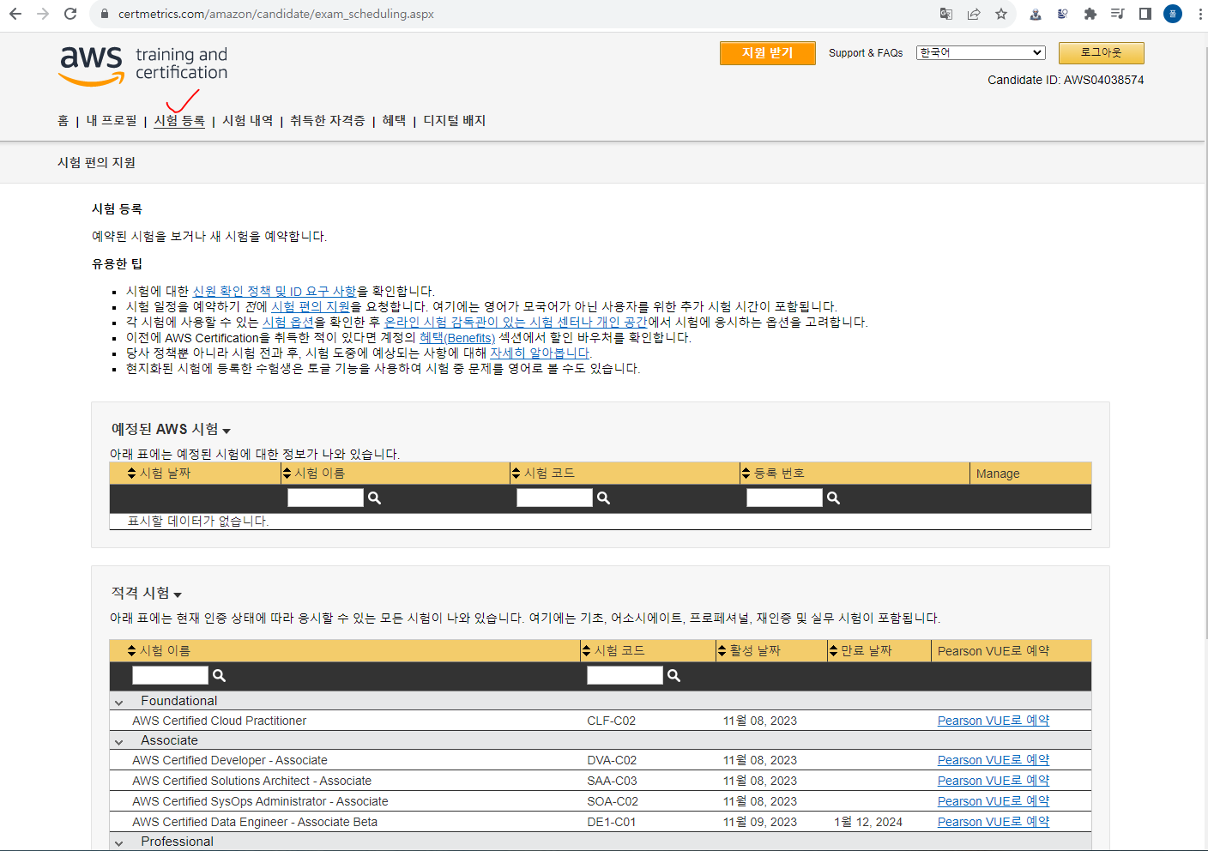Click the scheduled exams 시험 이름 filter field
This screenshot has width=1208, height=851.
[325, 498]
